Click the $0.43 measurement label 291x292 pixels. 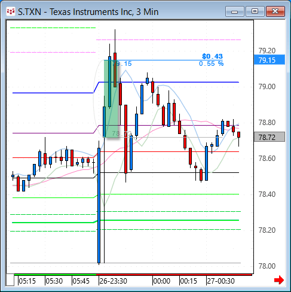point(212,56)
